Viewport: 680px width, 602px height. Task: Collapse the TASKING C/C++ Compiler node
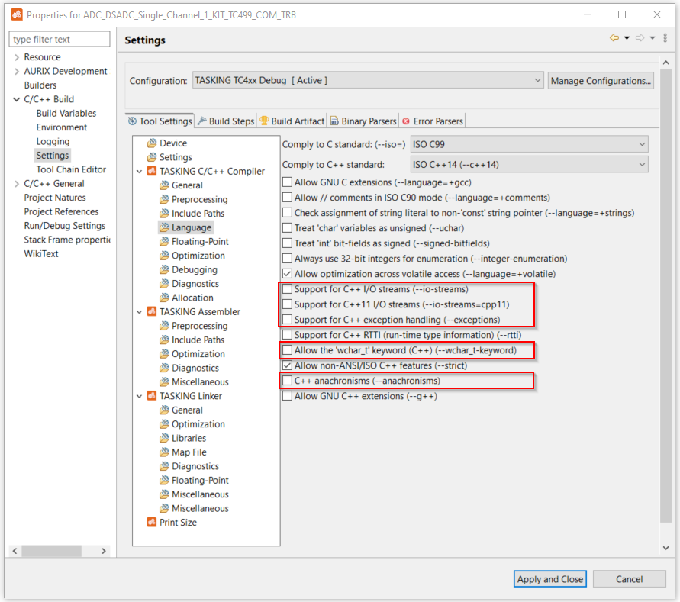pos(139,172)
